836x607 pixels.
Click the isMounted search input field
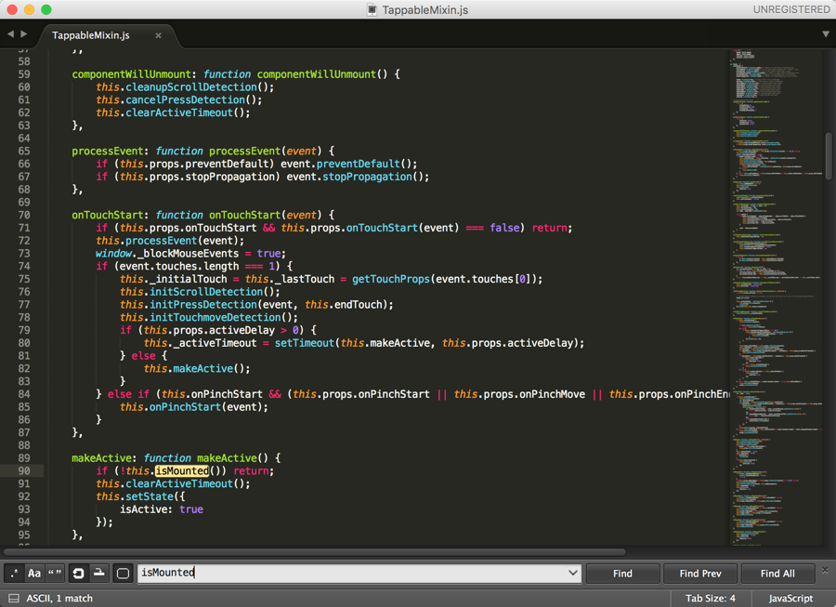pyautogui.click(x=353, y=574)
